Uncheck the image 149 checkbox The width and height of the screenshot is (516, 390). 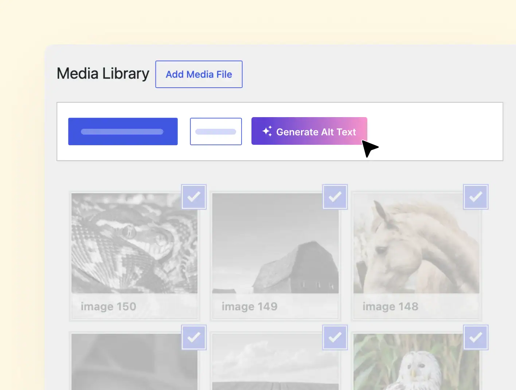tap(335, 197)
